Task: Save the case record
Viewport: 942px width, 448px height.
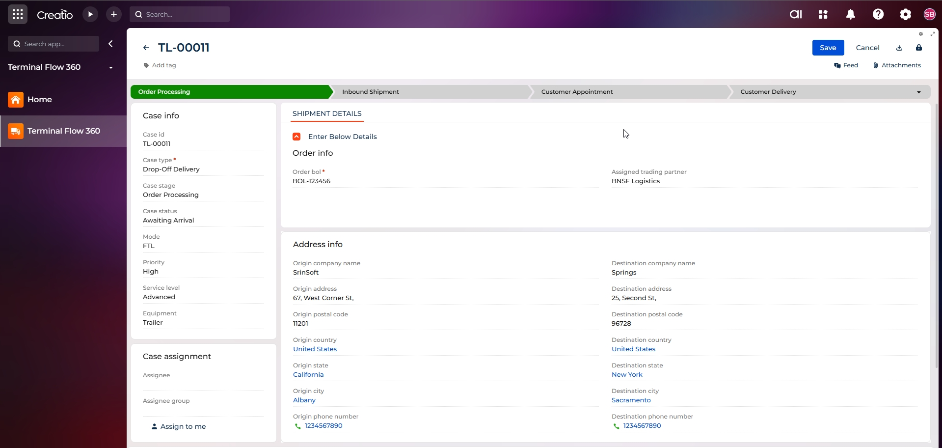Action: 828,48
